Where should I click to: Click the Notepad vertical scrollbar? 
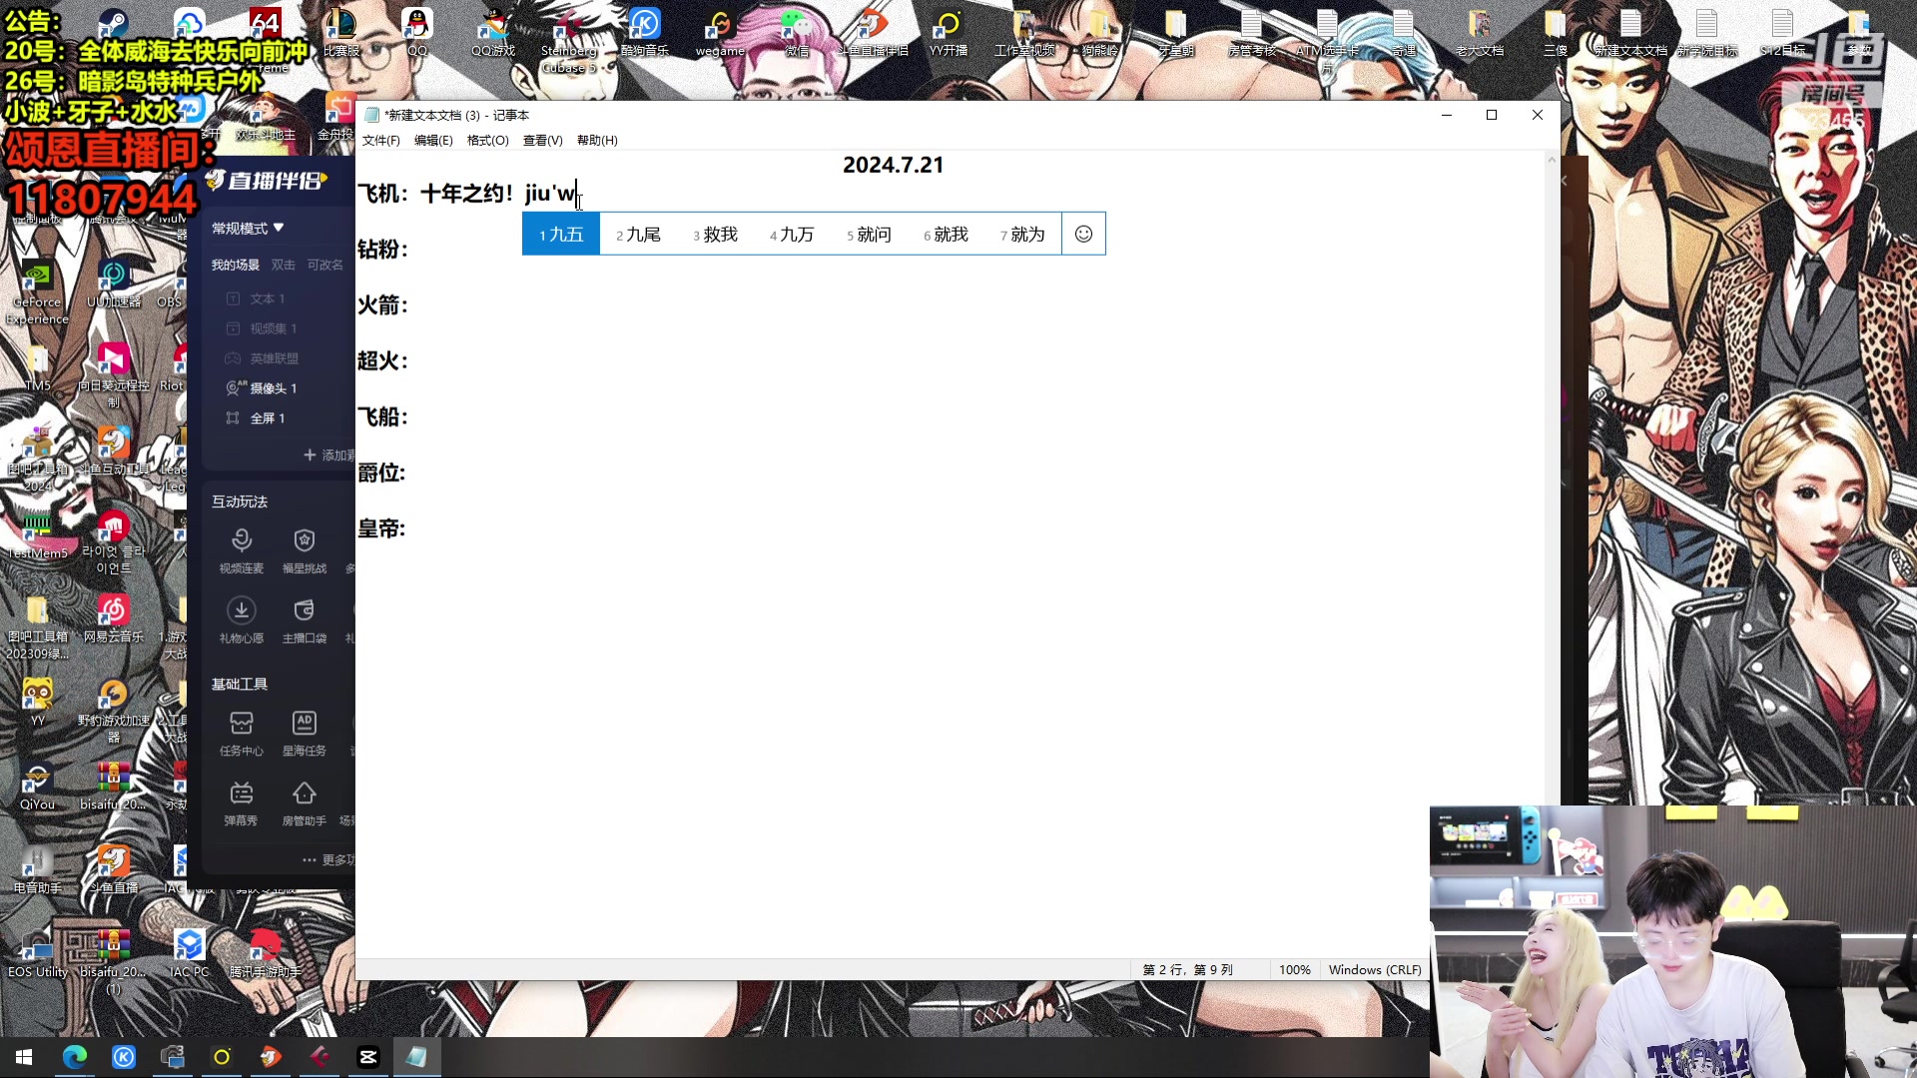(1552, 499)
